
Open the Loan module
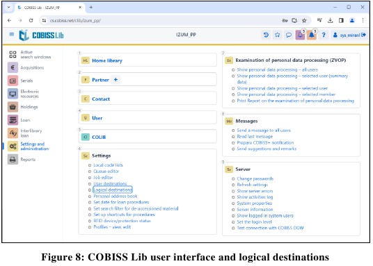coord(19,120)
